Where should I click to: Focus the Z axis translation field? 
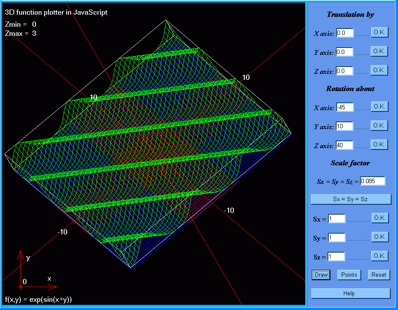click(344, 71)
